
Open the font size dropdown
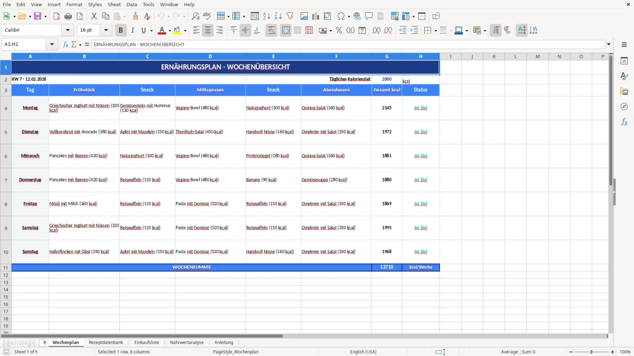point(106,31)
